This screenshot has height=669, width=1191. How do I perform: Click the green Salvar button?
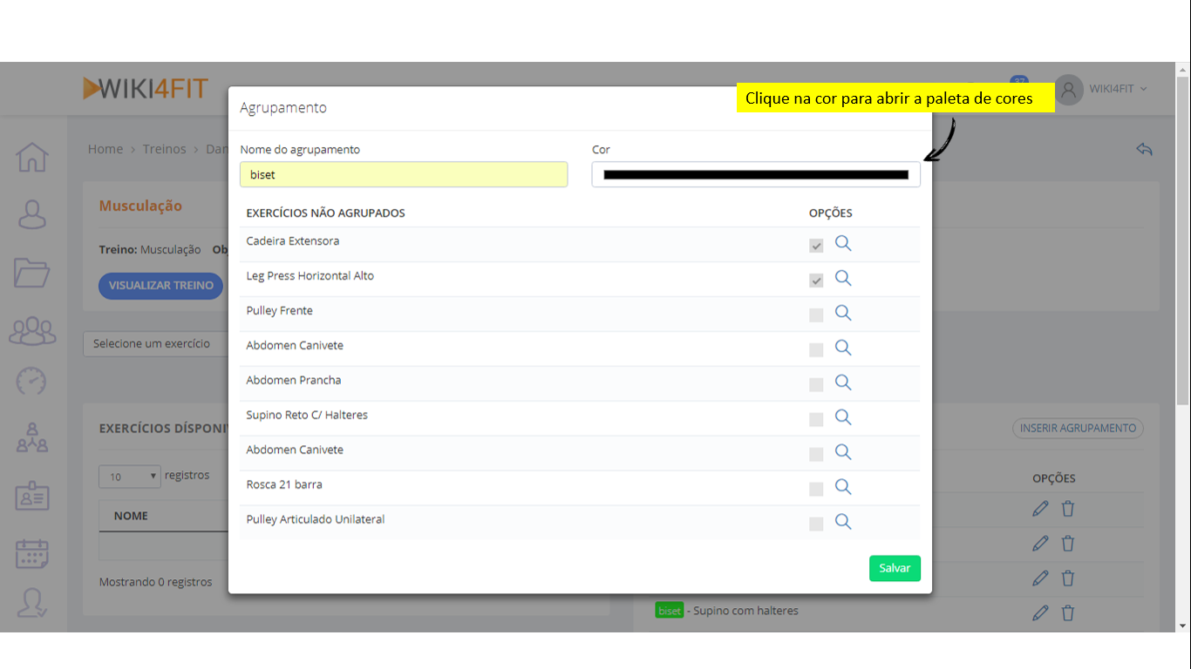coord(895,568)
